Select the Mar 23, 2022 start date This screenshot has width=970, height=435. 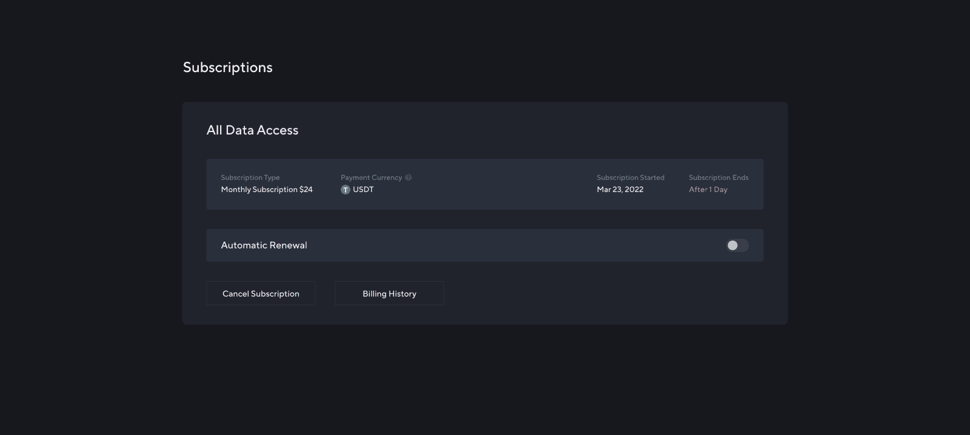click(x=620, y=190)
